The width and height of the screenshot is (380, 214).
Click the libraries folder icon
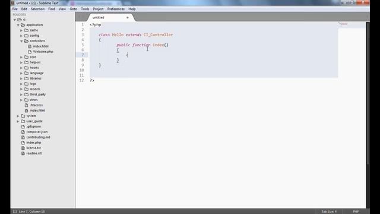tap(26, 78)
